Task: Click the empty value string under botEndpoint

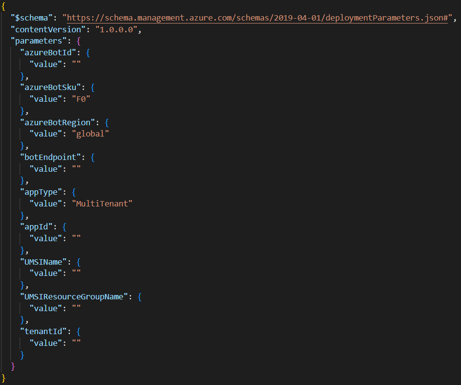Action: 76,169
